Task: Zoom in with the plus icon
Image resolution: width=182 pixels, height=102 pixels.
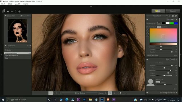Action: pyautogui.click(x=123, y=93)
